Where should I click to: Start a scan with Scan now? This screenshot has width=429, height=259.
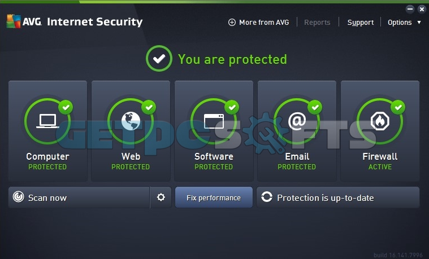pos(79,197)
